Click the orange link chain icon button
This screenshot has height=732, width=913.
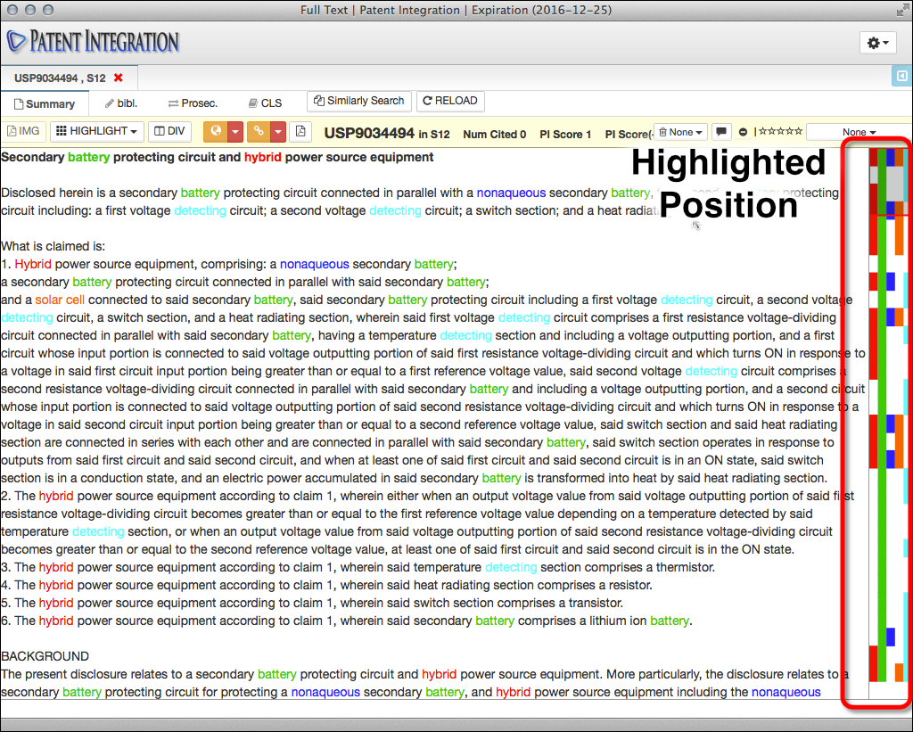[259, 131]
